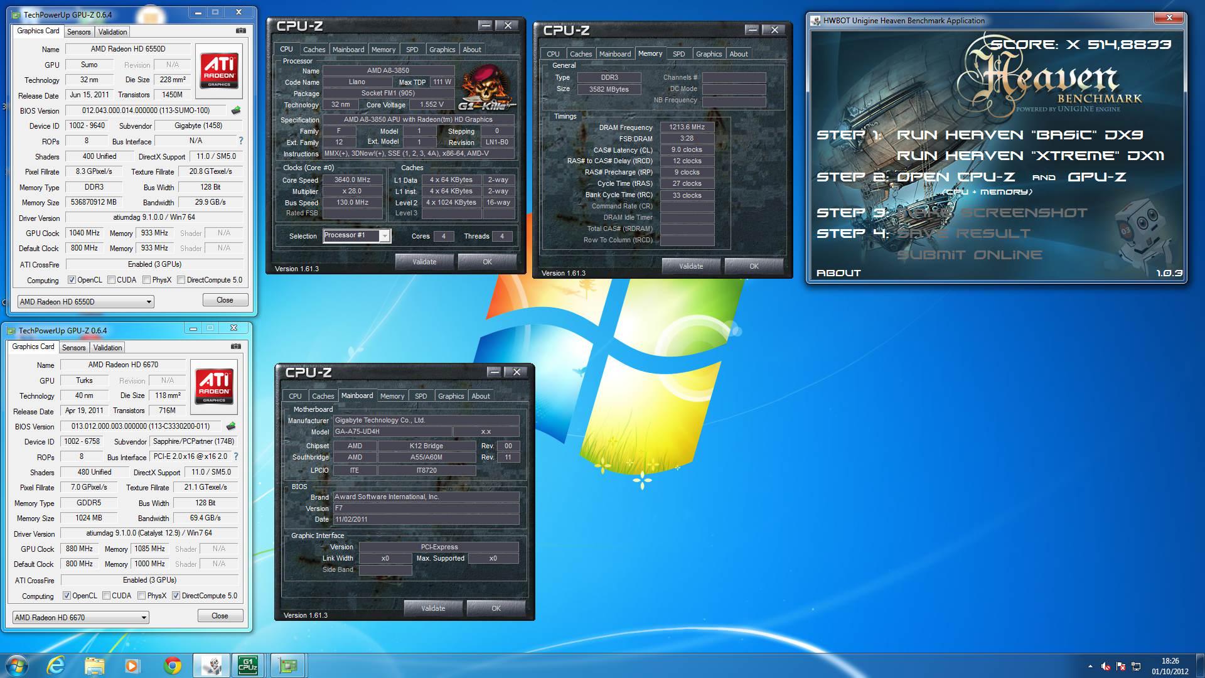Toggle OpenCL checkbox for HD 6670
1205x678 pixels.
pyautogui.click(x=67, y=596)
